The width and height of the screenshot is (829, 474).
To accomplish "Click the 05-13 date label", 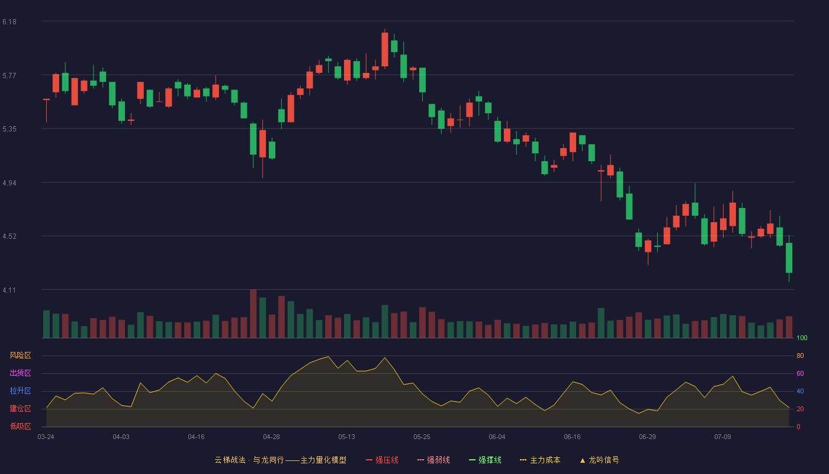I will 346,437.
